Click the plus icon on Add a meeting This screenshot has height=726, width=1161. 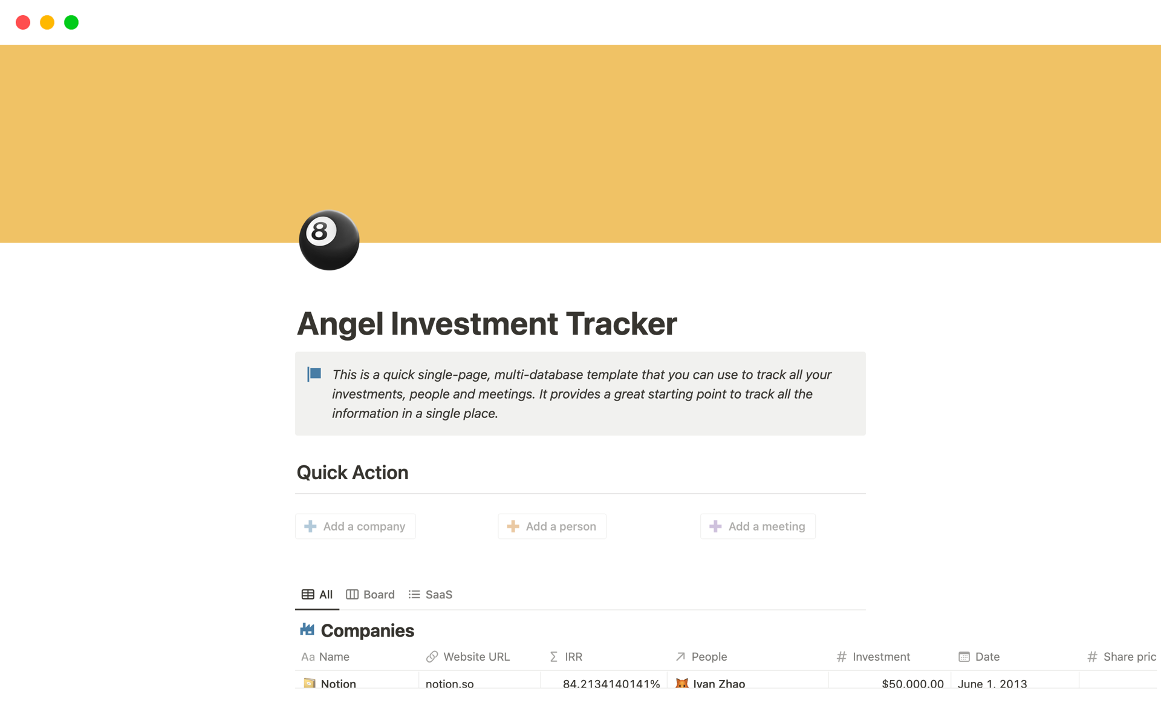(715, 526)
